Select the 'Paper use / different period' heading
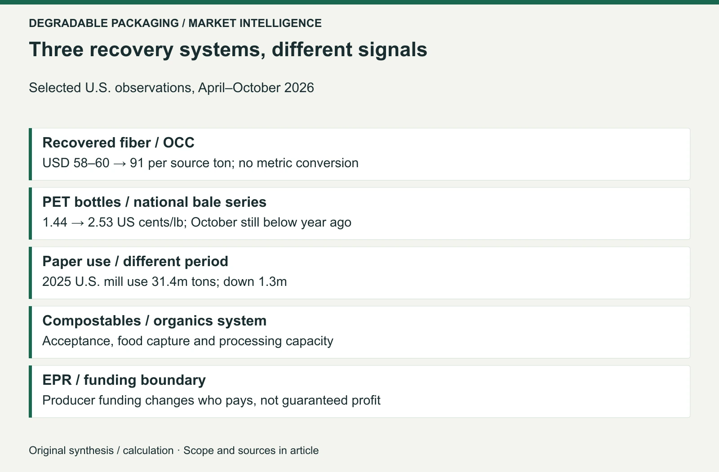 pyautogui.click(x=135, y=261)
